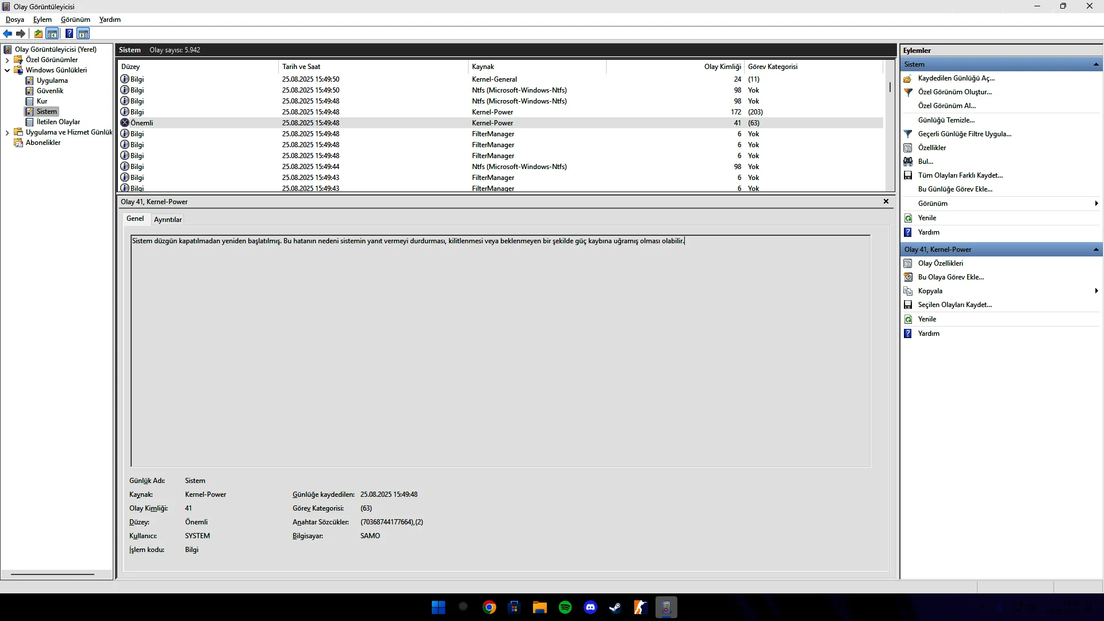Image resolution: width=1104 pixels, height=621 pixels.
Task: Search events using the Bul binoculars icon
Action: (x=908, y=162)
